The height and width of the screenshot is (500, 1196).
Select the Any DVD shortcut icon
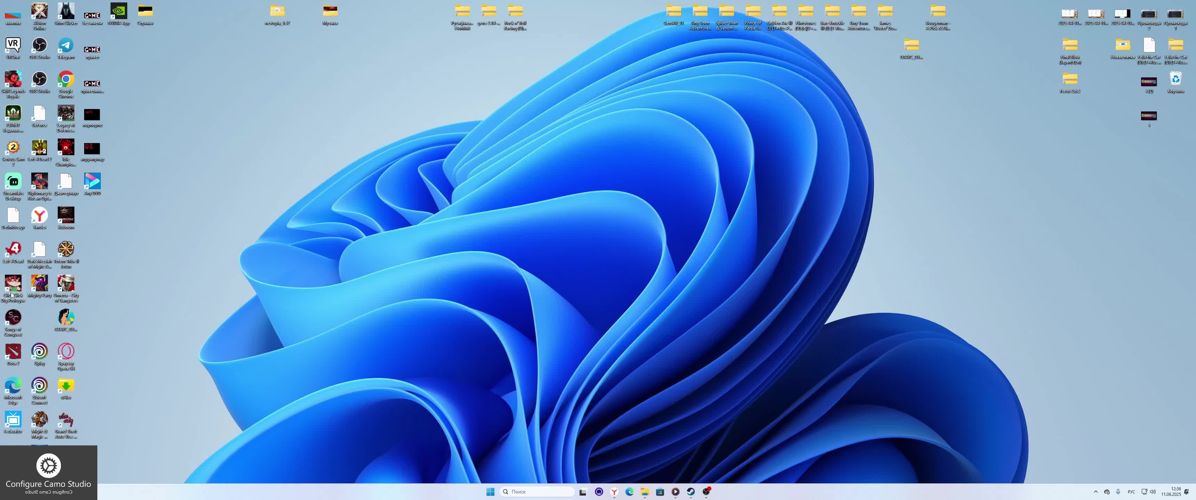(92, 184)
